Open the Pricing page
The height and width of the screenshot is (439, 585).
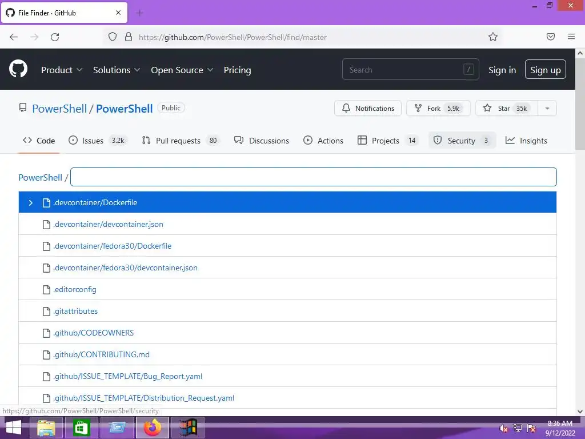click(237, 70)
